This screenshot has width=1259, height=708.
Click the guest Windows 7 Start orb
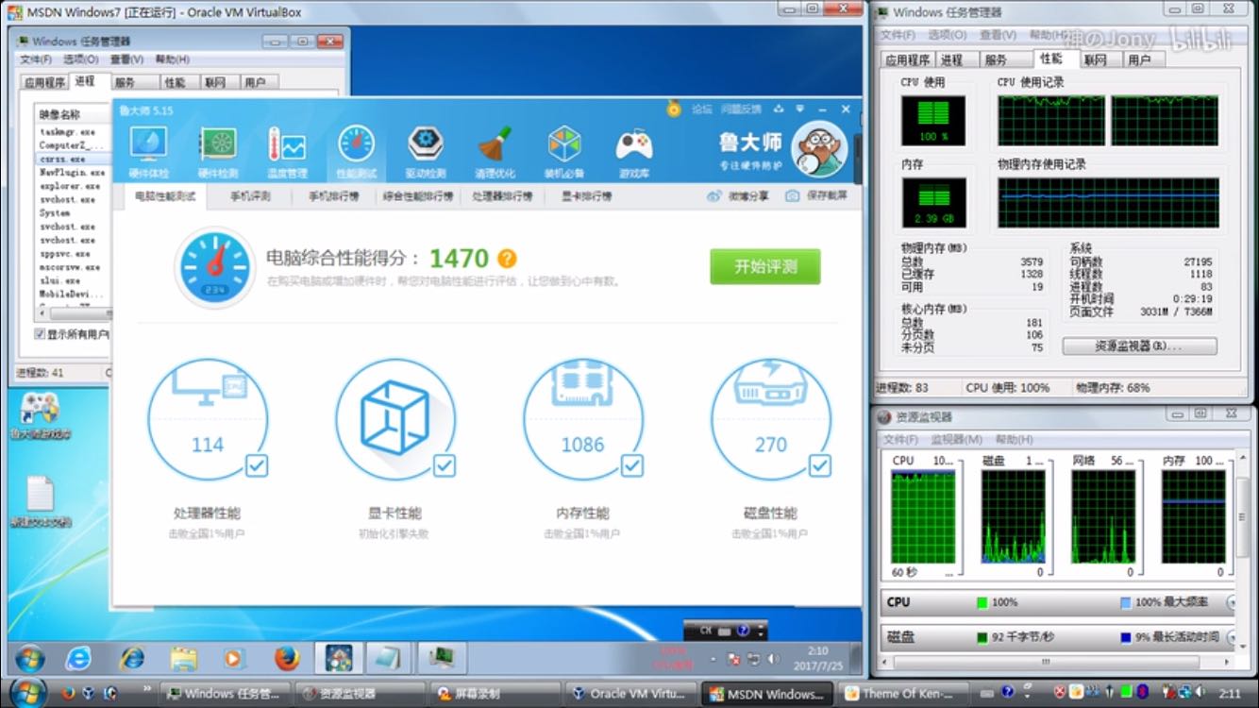click(29, 658)
